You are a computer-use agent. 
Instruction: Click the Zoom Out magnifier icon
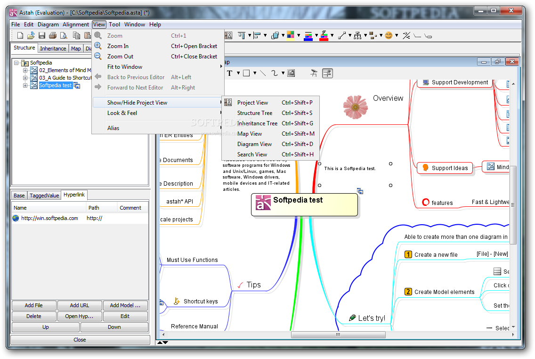tap(98, 57)
